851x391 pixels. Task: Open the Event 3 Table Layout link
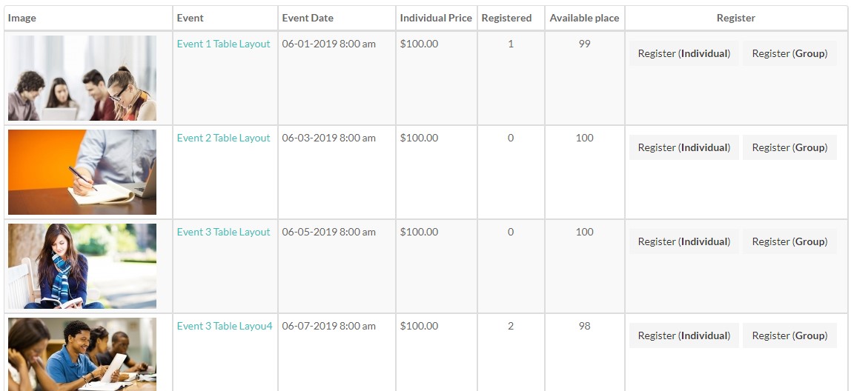(x=223, y=232)
